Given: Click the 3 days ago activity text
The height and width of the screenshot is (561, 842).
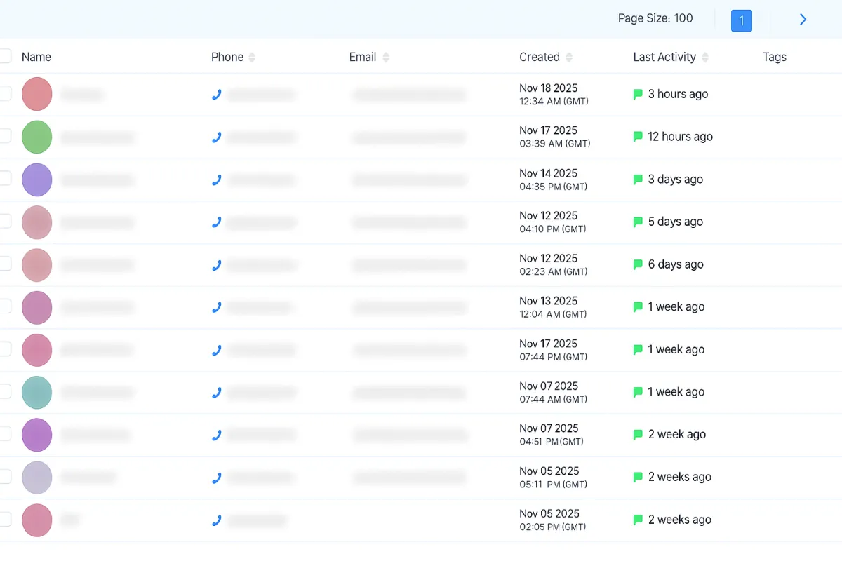Looking at the screenshot, I should click(x=676, y=180).
